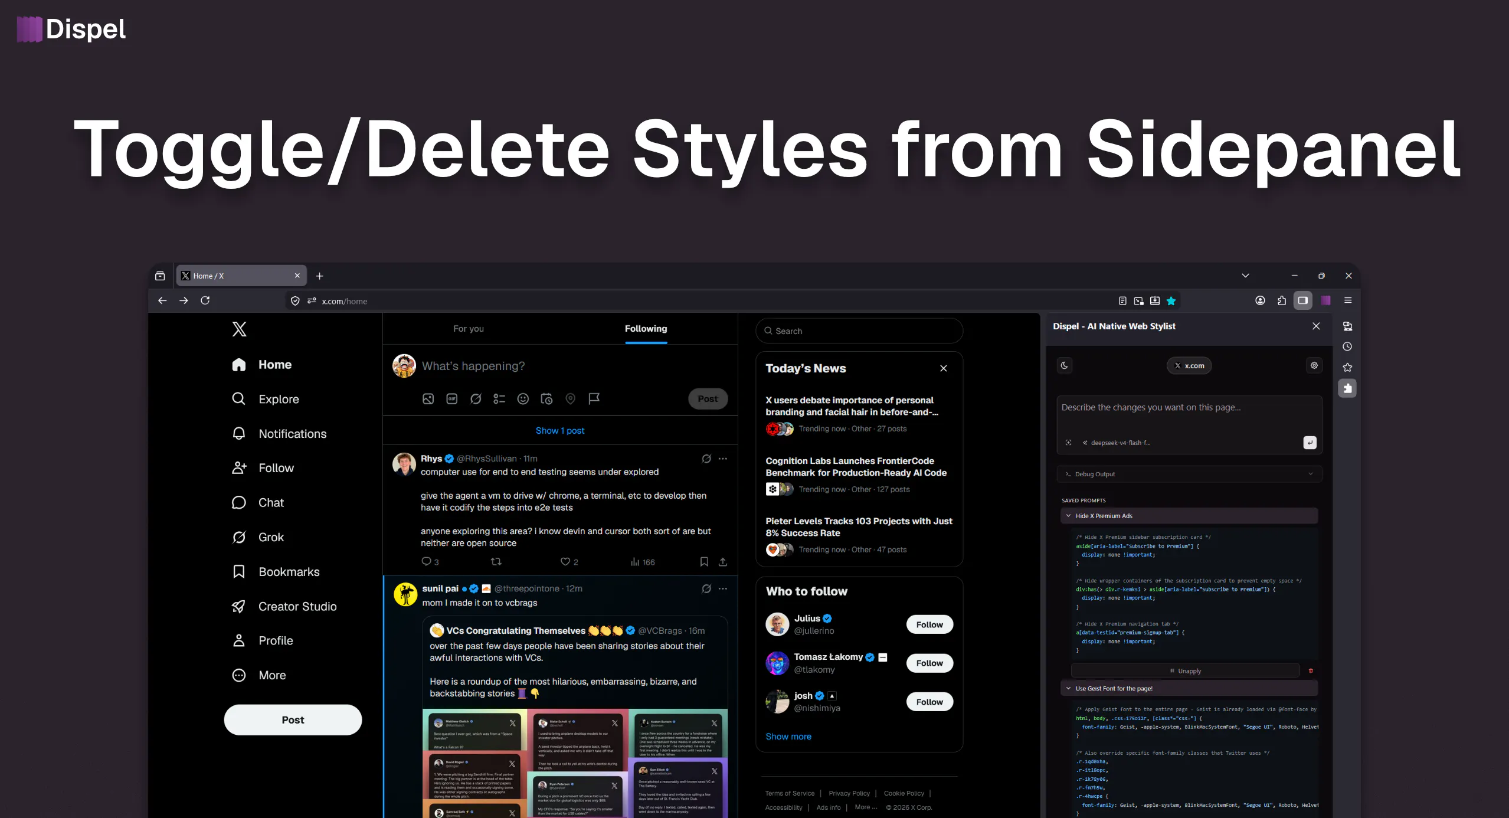Focus the X Search field
Image resolution: width=1509 pixels, height=818 pixels.
point(859,331)
